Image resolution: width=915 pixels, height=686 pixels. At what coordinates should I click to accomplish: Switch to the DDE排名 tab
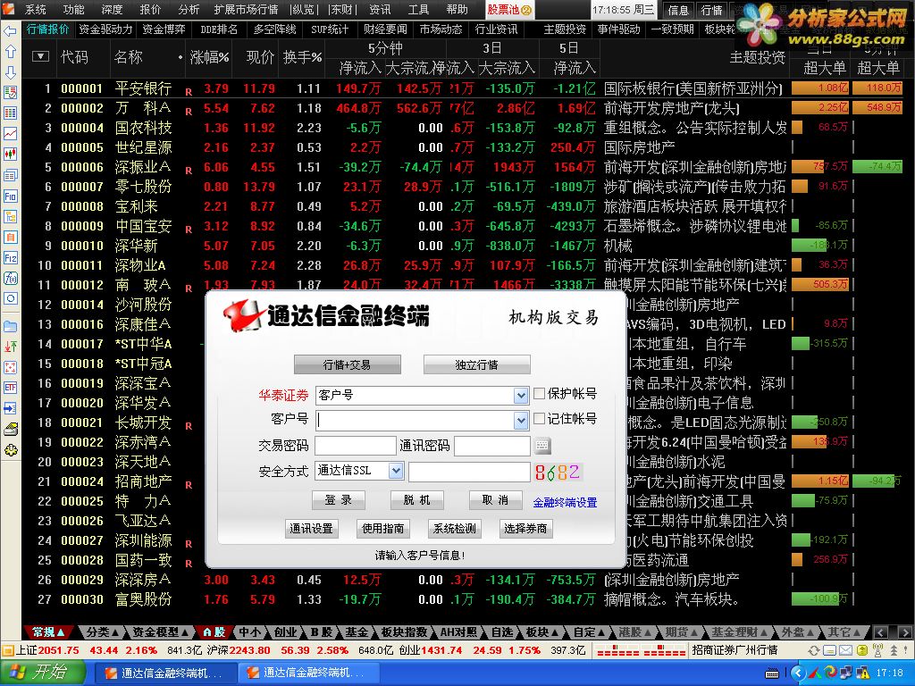pos(219,29)
